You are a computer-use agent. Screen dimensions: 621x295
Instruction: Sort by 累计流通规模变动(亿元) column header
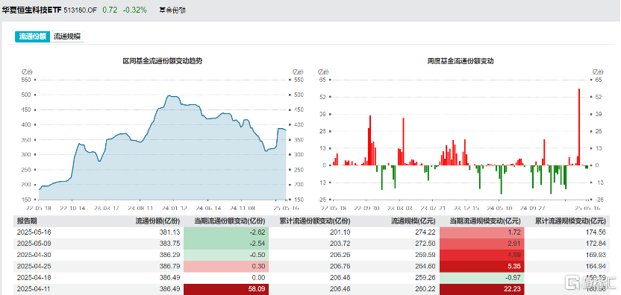[x=570, y=221]
